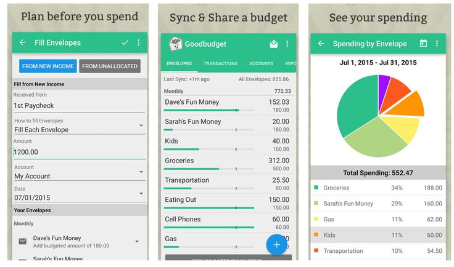Open overflow menu in Fill Envelopes header
This screenshot has height=267, width=454.
pos(139,42)
